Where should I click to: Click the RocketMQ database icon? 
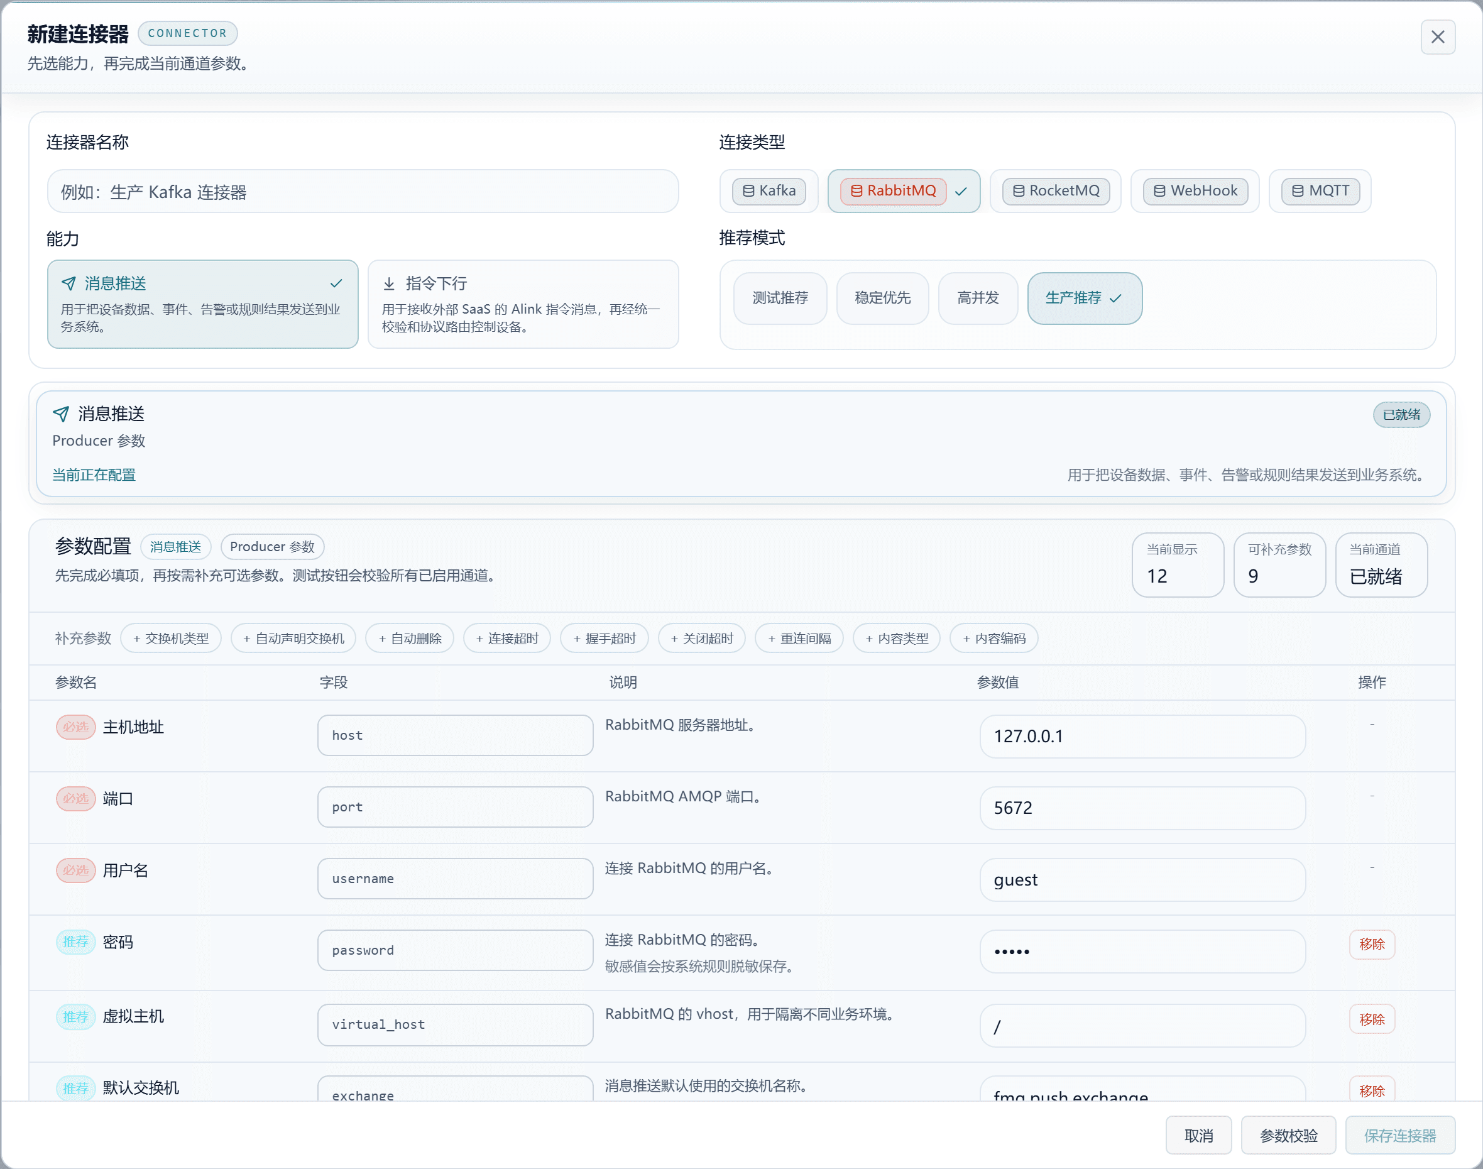[1019, 191]
